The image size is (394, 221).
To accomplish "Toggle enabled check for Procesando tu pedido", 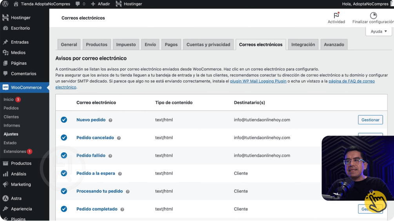I will 64,191.
